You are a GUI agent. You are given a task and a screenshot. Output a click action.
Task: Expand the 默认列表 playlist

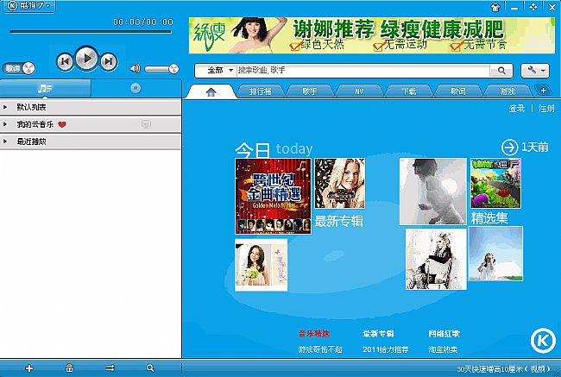pos(91,107)
